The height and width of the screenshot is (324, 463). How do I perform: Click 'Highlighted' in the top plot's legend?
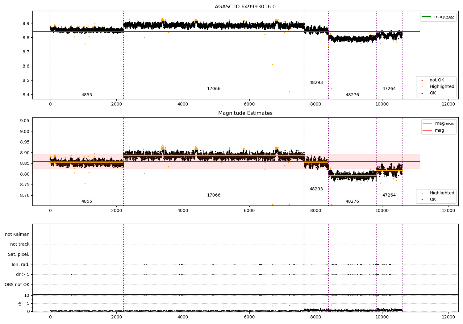[442, 86]
